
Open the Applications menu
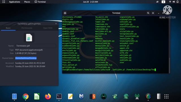click(x=14, y=2)
